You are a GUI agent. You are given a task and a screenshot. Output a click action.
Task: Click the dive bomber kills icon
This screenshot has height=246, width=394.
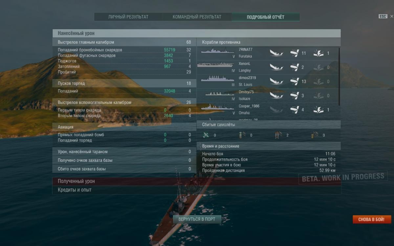pos(242,135)
